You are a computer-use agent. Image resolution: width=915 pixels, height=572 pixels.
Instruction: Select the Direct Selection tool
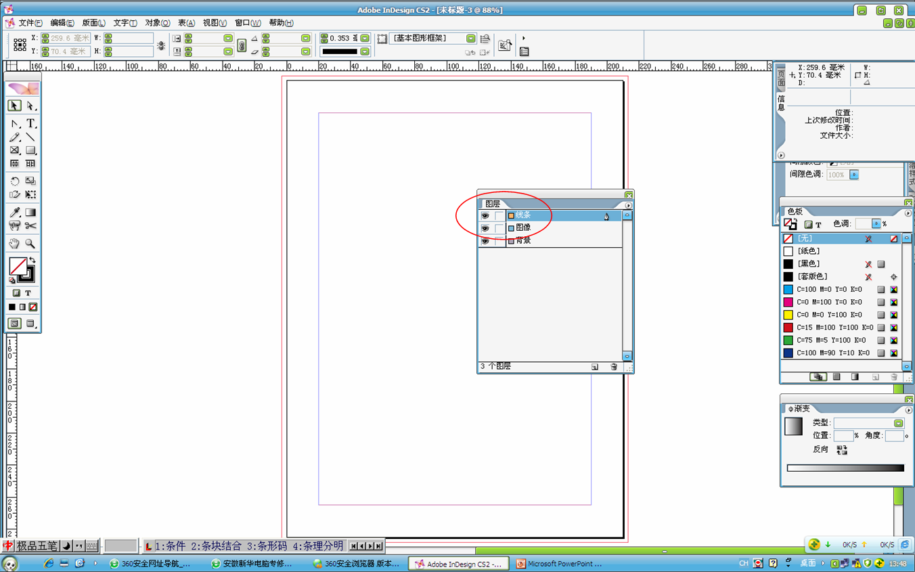[30, 106]
